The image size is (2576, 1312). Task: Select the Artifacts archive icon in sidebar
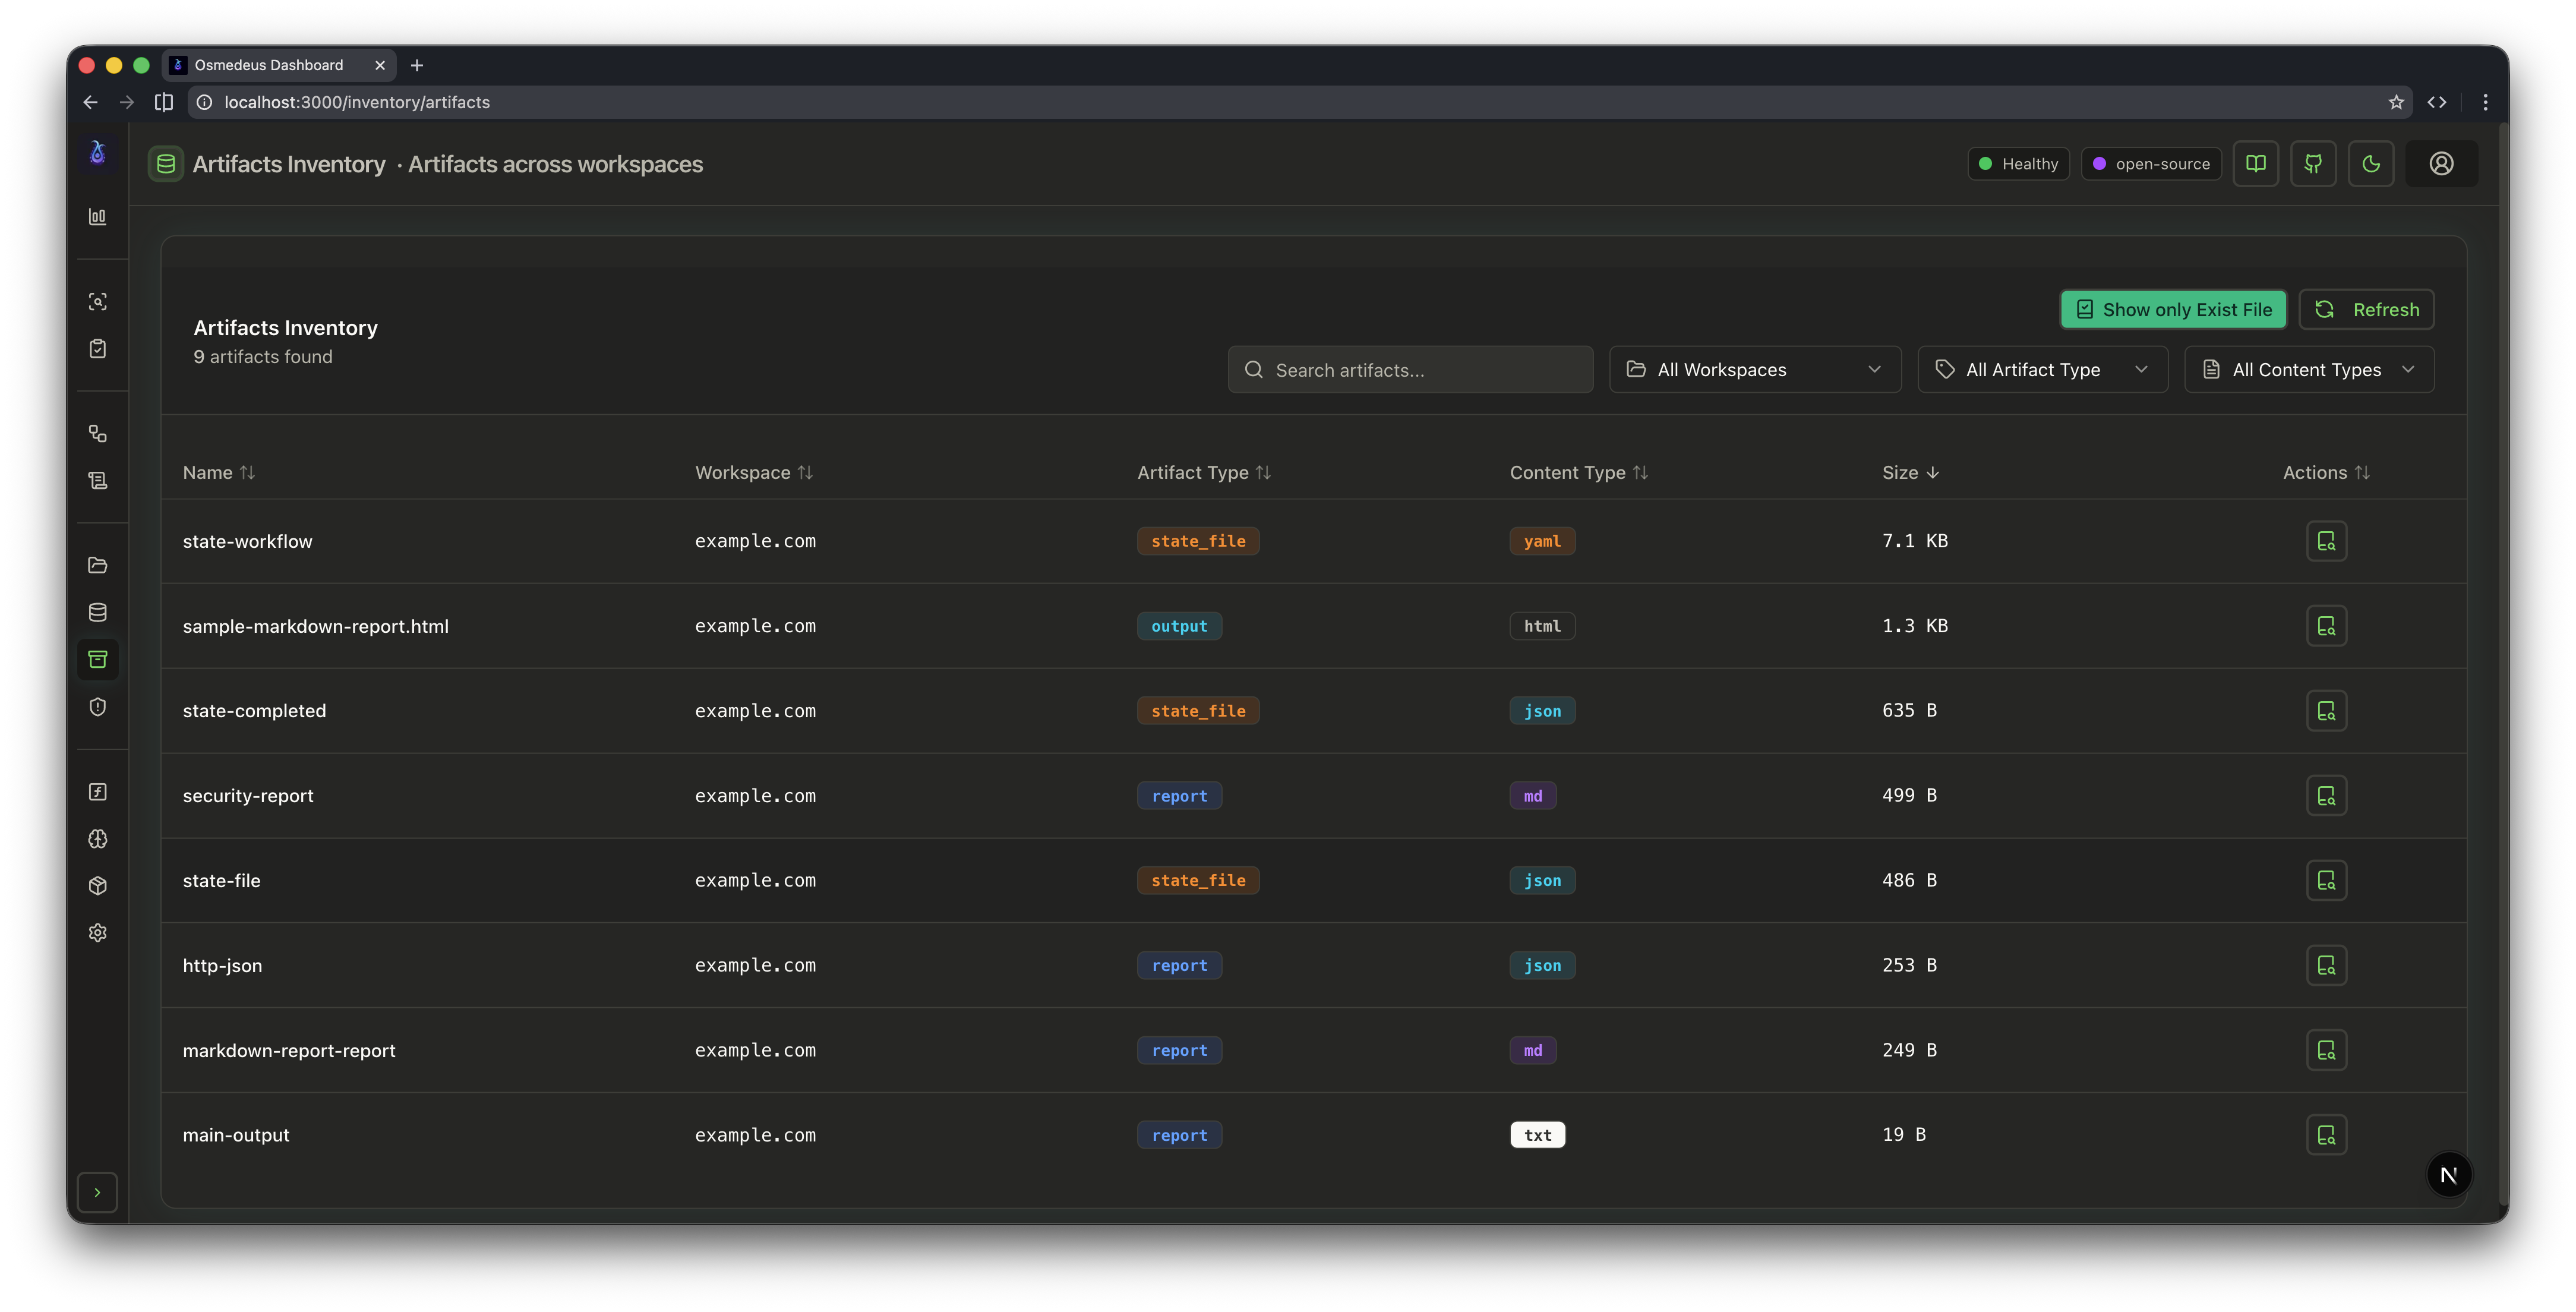click(x=98, y=659)
